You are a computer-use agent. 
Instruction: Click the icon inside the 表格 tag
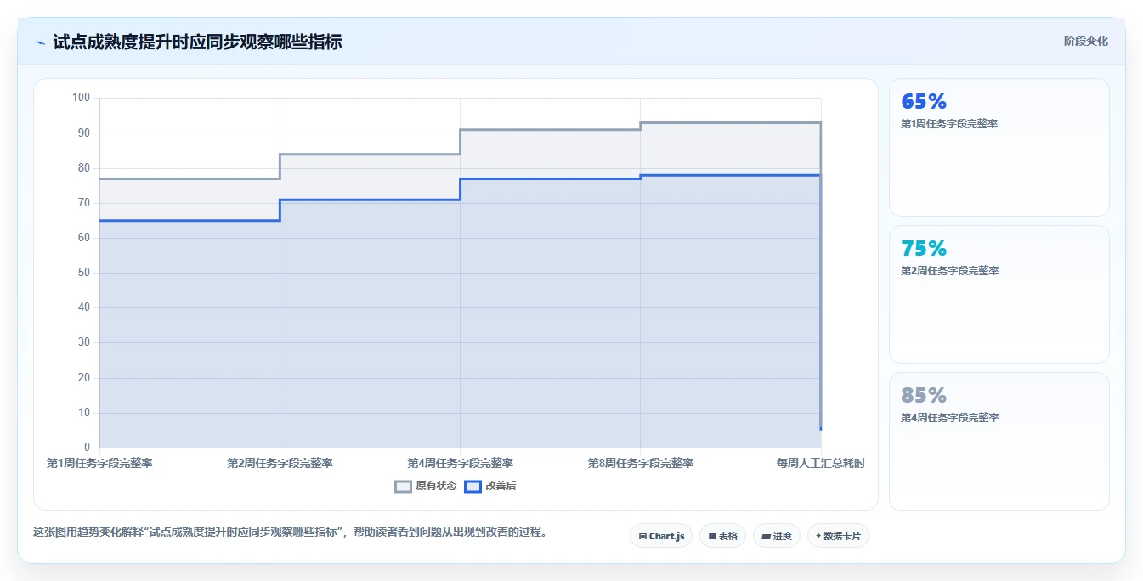pos(712,537)
